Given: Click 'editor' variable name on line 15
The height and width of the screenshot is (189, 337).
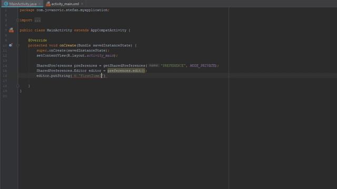Looking at the screenshot, I should click(95, 71).
